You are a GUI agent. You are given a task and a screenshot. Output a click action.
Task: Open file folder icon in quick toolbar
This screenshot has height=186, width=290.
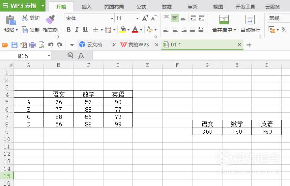point(5,45)
